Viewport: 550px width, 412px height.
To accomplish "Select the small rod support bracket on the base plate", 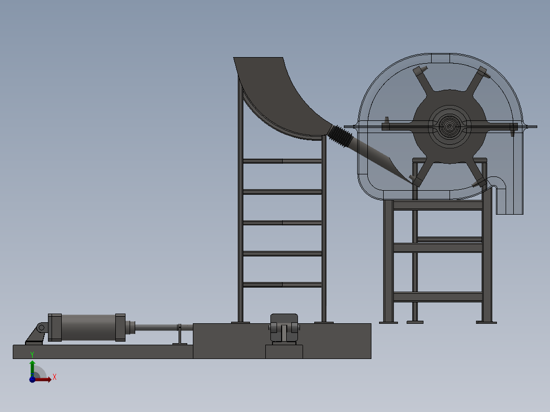I will pos(180,334).
